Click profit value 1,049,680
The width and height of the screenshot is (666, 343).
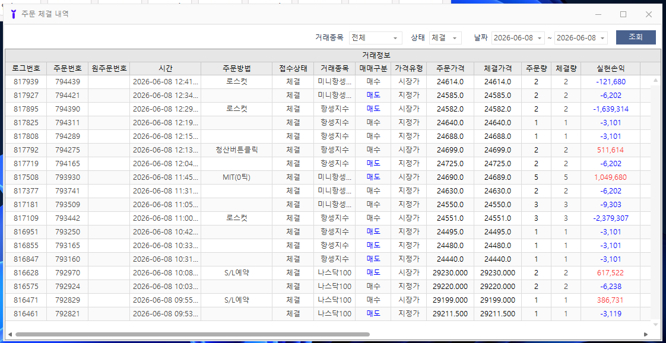(610, 177)
